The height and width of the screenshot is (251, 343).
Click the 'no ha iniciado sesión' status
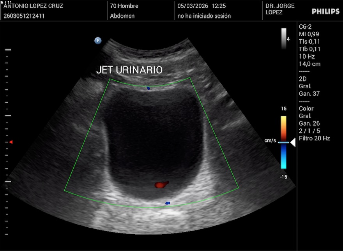204,16
